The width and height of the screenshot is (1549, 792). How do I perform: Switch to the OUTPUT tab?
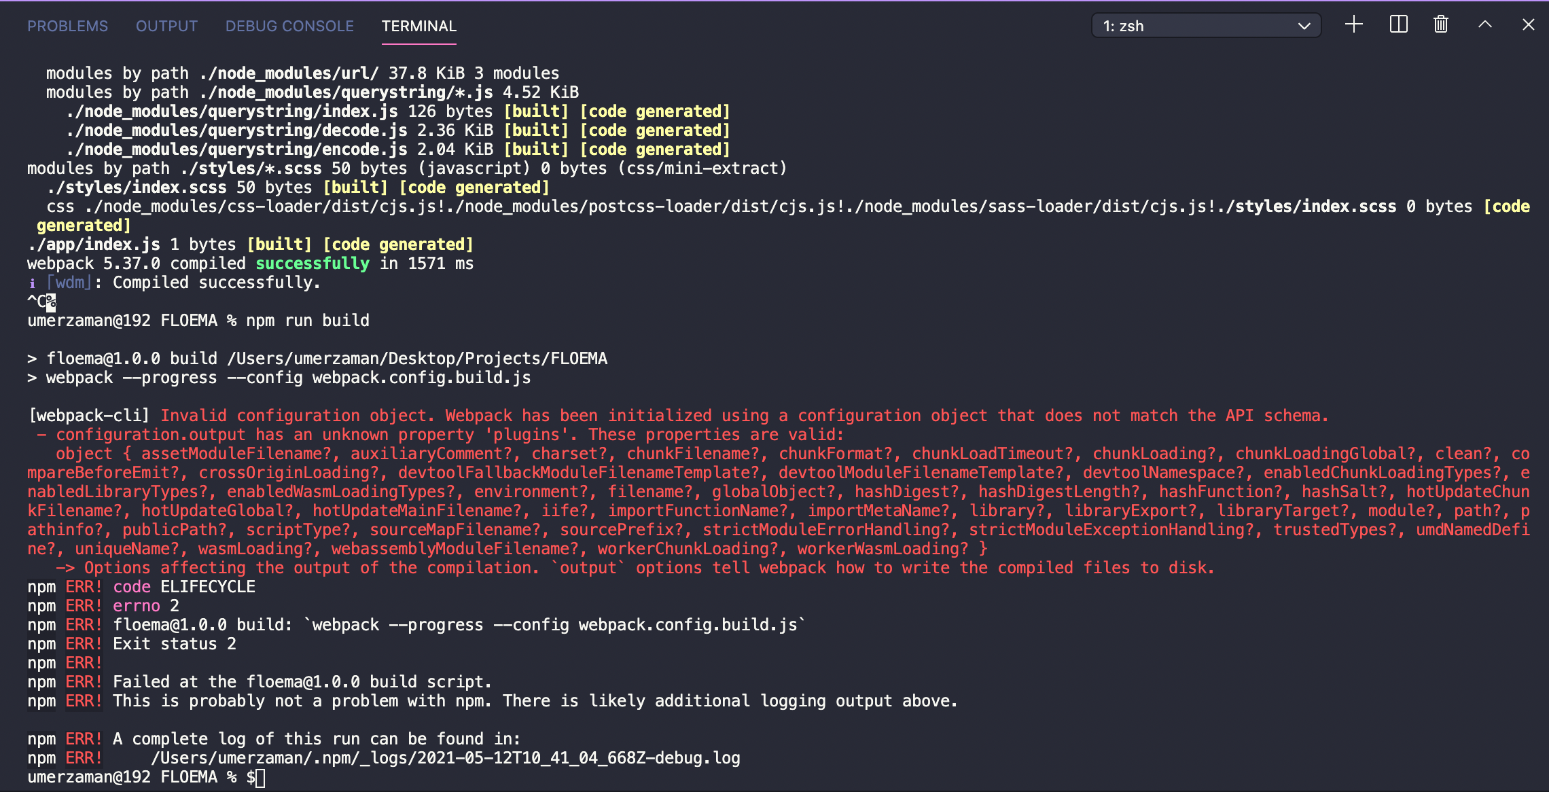tap(166, 26)
